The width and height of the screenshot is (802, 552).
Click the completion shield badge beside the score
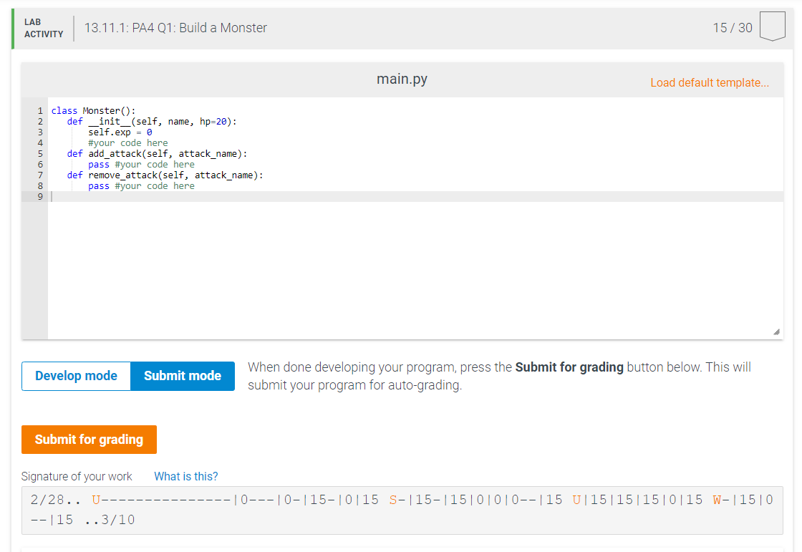coord(772,26)
